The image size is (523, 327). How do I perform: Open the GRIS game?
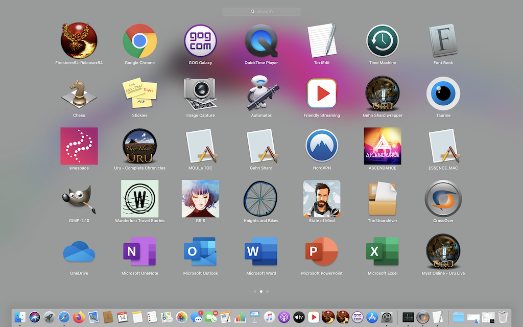tap(200, 199)
